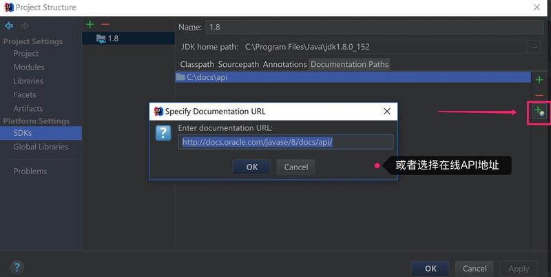551x277 pixels.
Task: Click the documentation URL input field
Action: [285, 142]
